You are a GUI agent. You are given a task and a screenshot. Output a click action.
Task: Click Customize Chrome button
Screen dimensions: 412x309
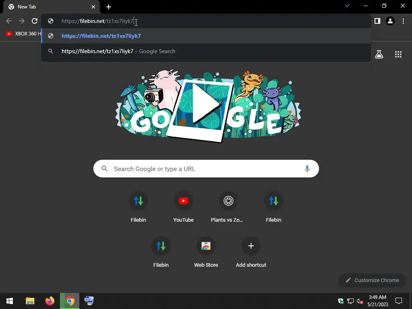point(372,280)
